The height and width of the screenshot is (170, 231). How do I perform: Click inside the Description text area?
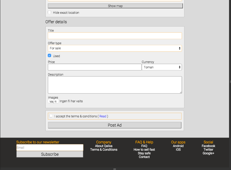coord(115,85)
